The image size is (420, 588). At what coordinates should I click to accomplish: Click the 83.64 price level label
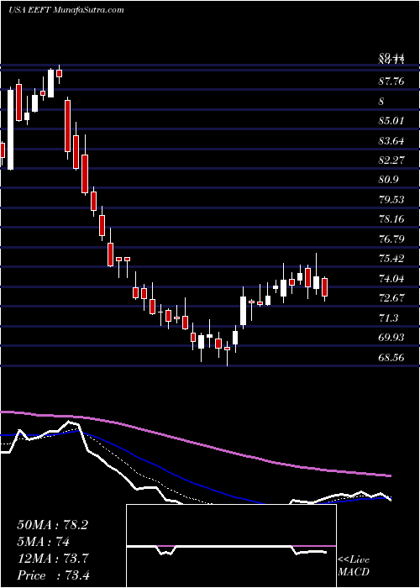[391, 141]
